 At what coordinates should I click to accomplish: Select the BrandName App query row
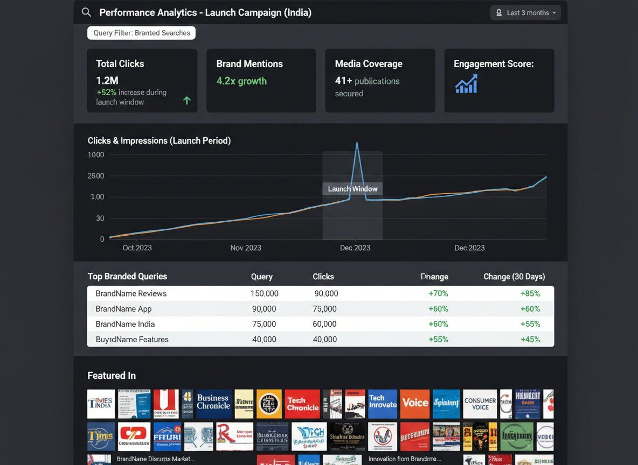[x=320, y=309]
